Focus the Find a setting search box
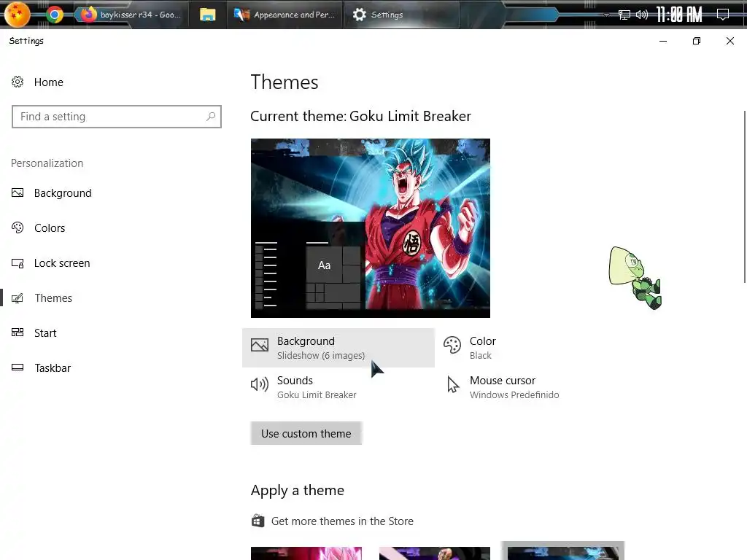Viewport: 747px width, 560px height. pyautogui.click(x=117, y=117)
